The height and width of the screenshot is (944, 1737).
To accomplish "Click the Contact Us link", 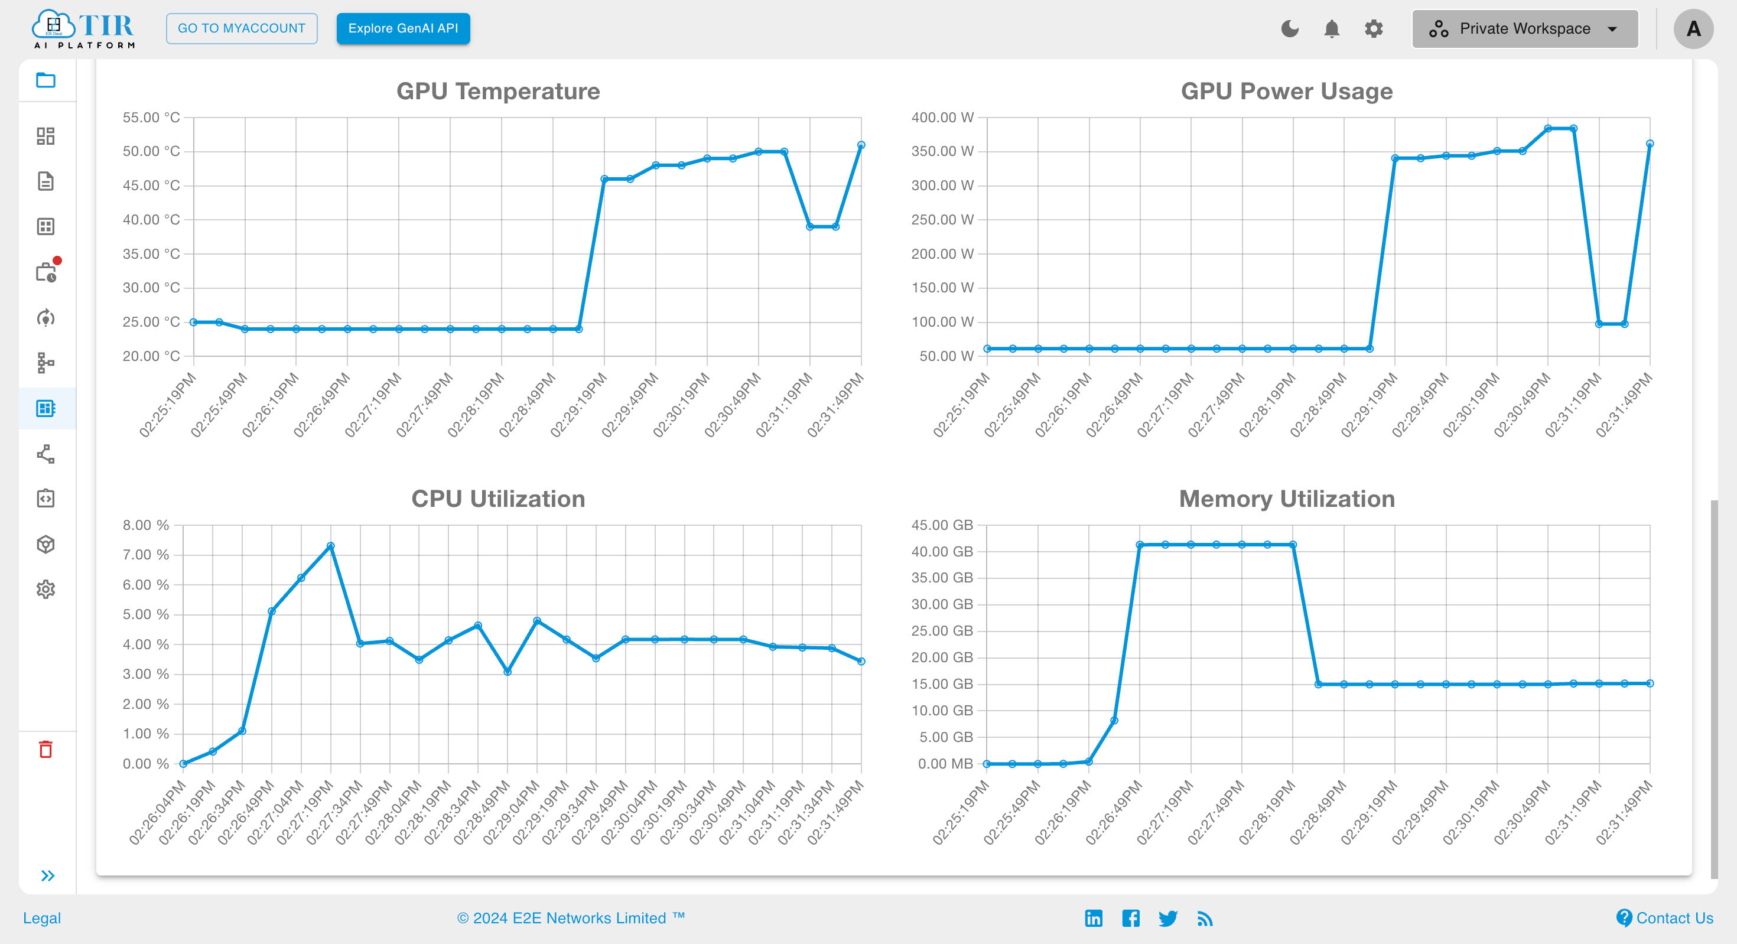I will pos(1666,917).
